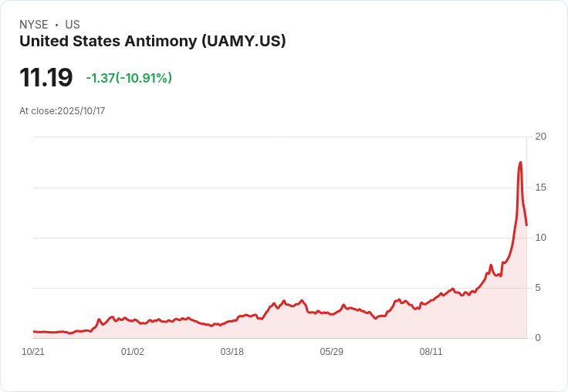Click the 5 value label on y-axis
This screenshot has width=568, height=392.
point(538,288)
